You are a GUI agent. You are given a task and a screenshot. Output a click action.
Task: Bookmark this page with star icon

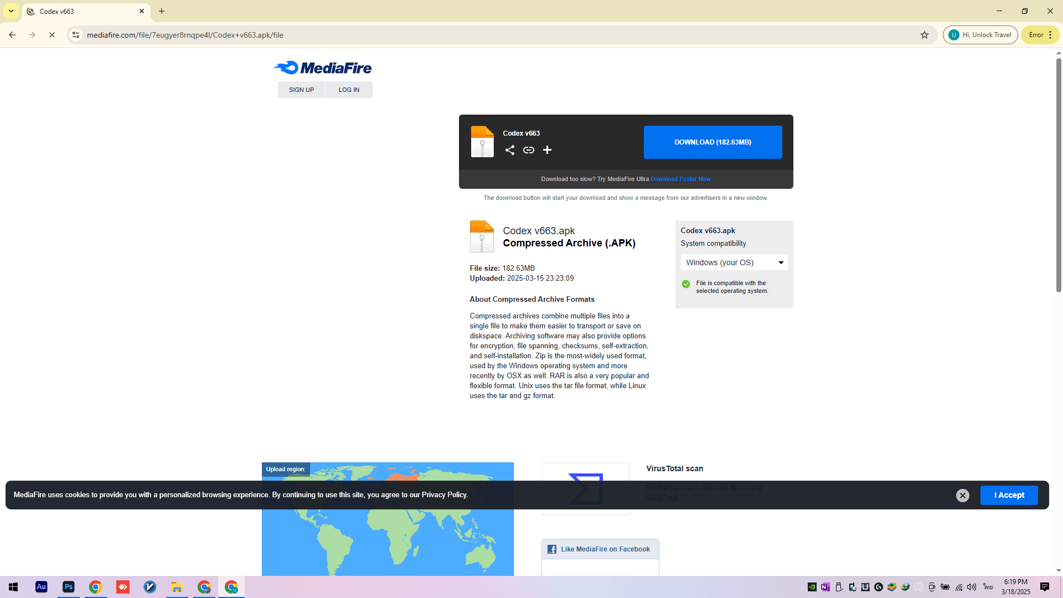924,35
